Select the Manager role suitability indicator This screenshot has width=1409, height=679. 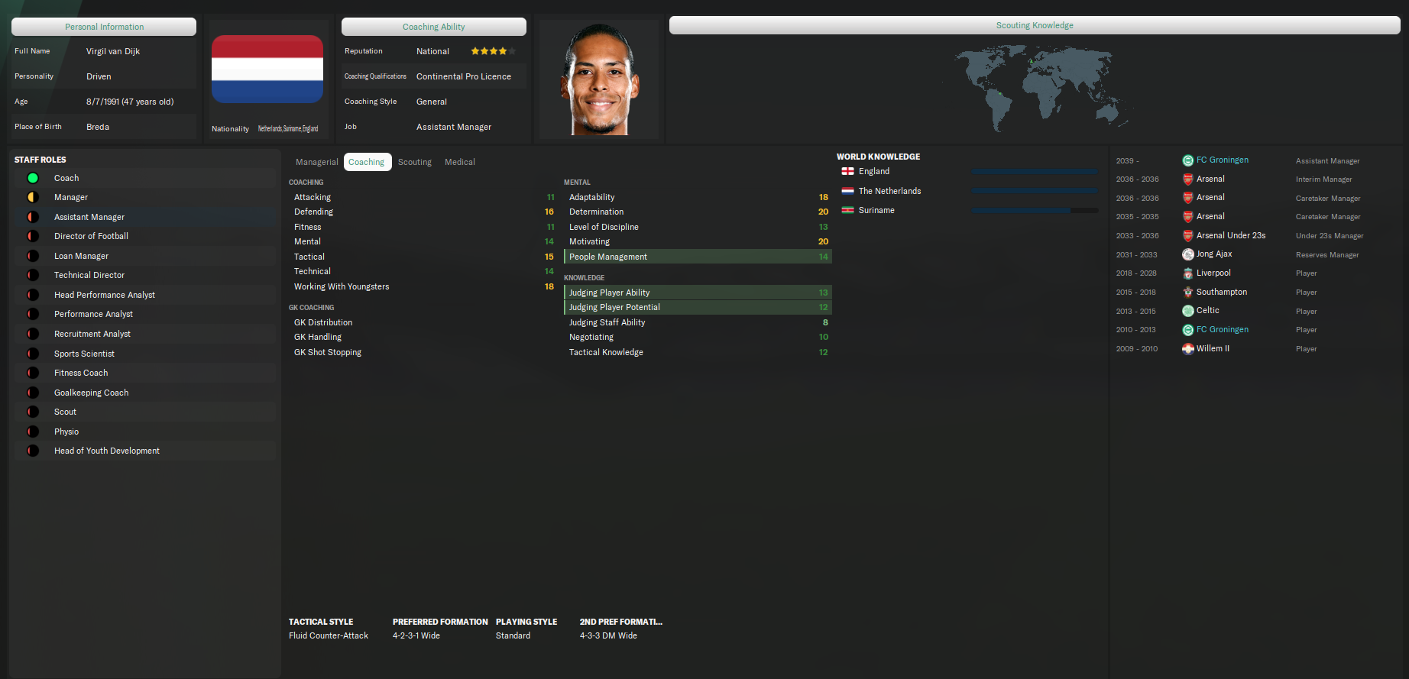tap(33, 197)
